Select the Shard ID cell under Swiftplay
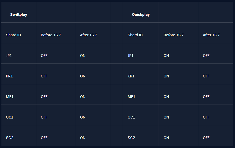 [13, 35]
